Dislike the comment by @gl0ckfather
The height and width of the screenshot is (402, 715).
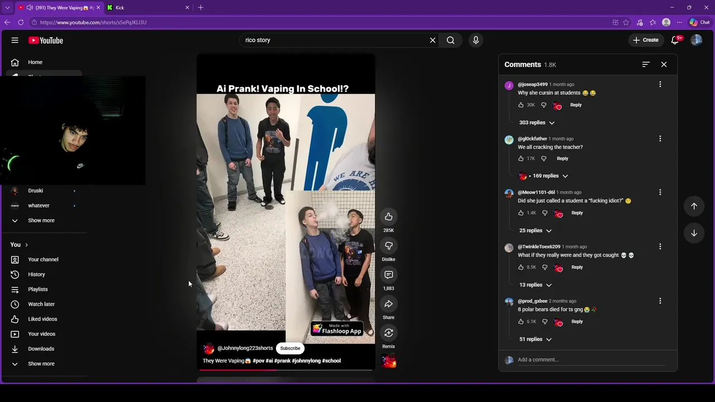(544, 159)
